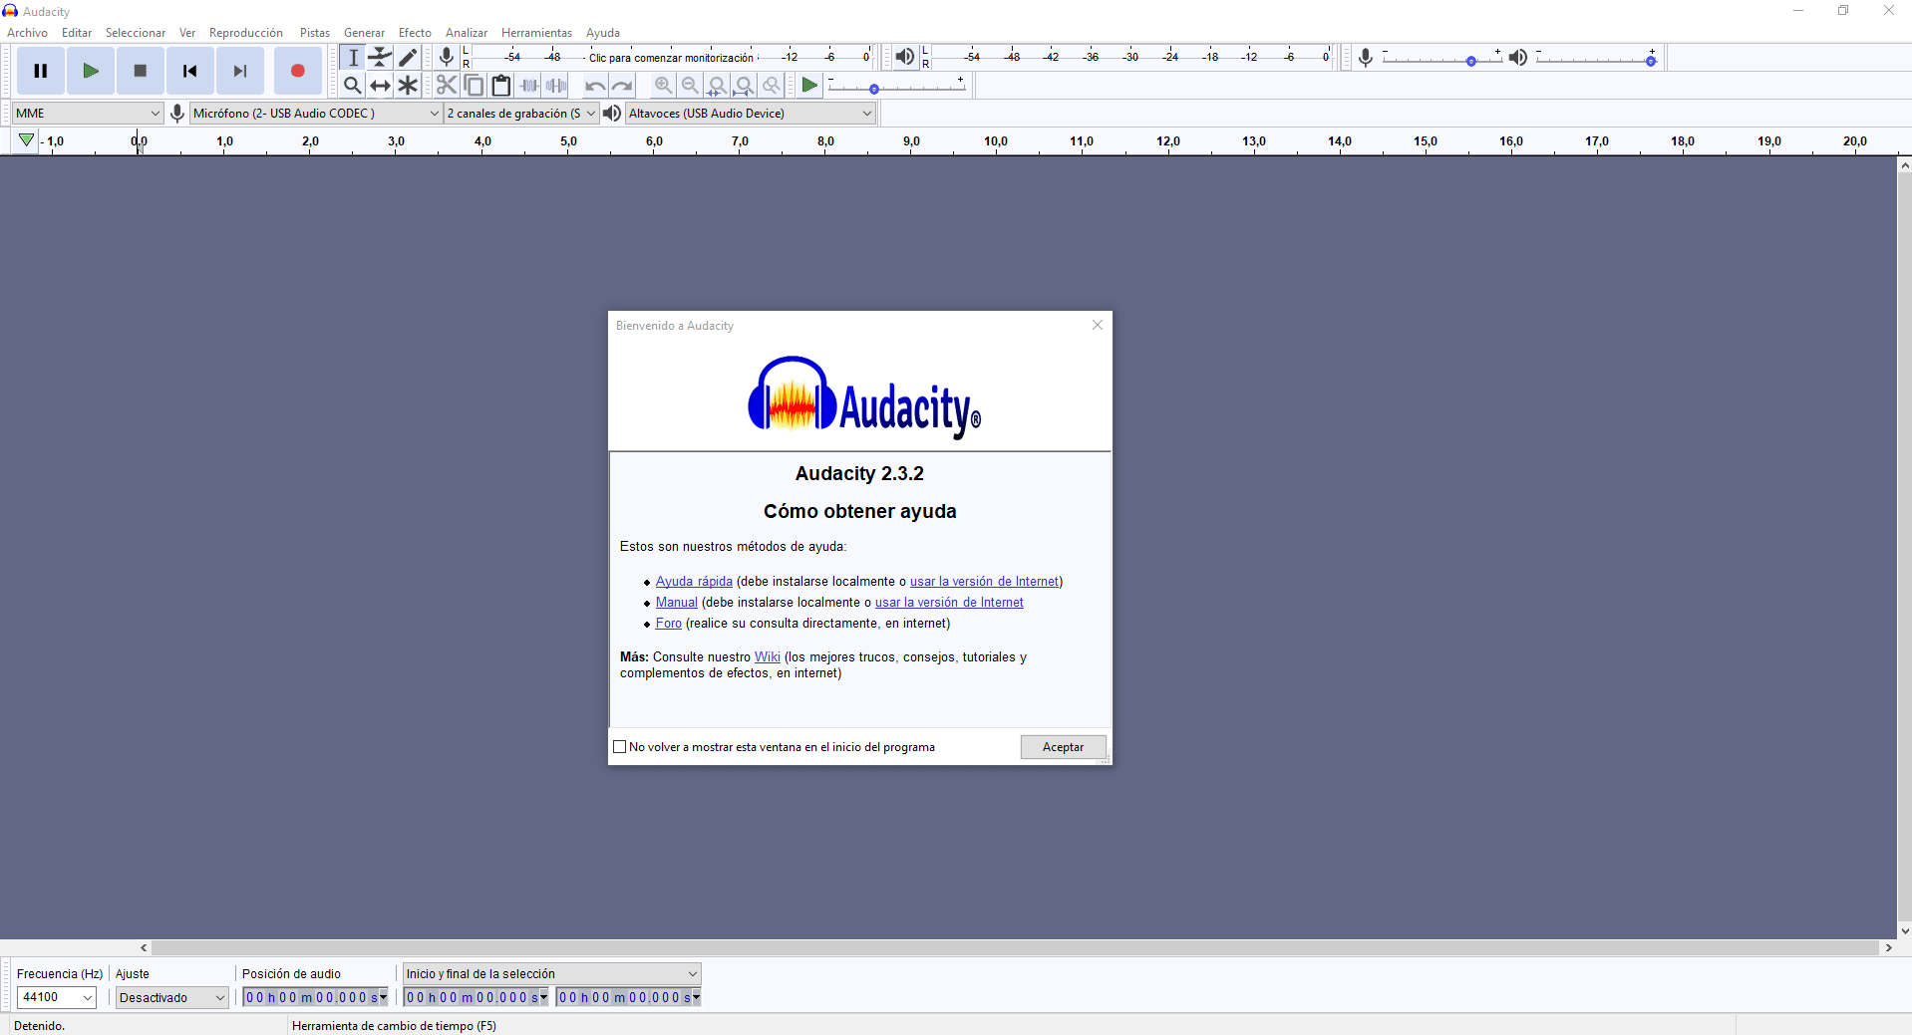Select the Zoom magnifier tool
Viewport: 1912px width, 1035px height.
coord(353,86)
